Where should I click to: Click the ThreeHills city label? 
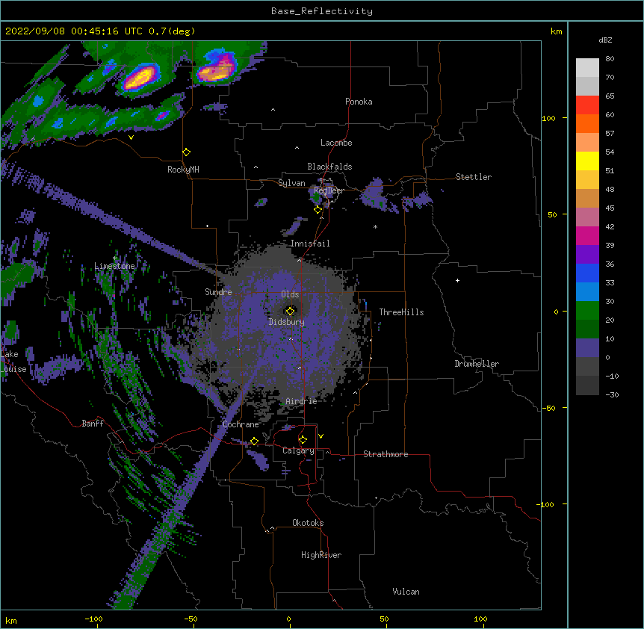(401, 312)
